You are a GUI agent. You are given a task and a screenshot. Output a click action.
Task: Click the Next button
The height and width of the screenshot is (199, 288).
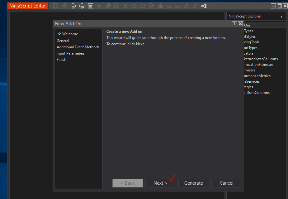pyautogui.click(x=161, y=183)
